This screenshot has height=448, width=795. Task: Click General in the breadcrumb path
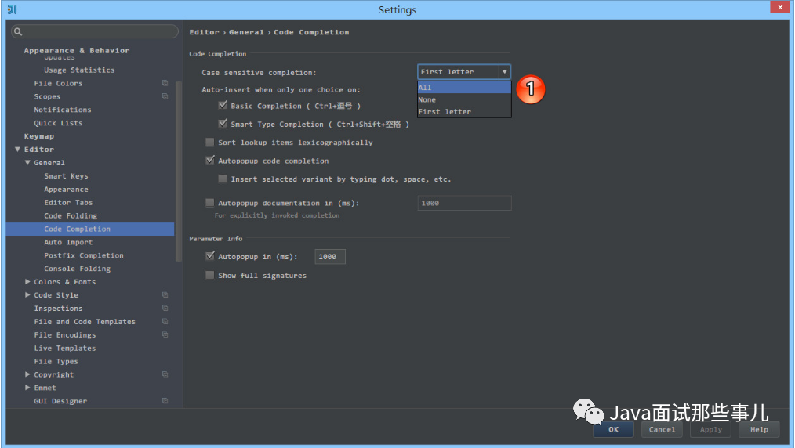click(246, 32)
